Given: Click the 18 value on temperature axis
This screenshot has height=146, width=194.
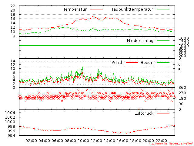Looking at the screenshot, I should coord(13,15).
